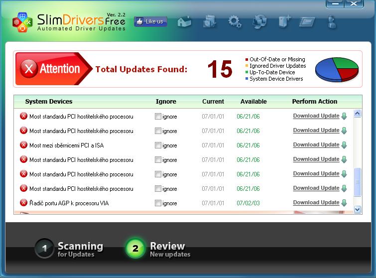Click the person figure toolbar icon
Screen dimensions: 376x278
tap(332, 22)
